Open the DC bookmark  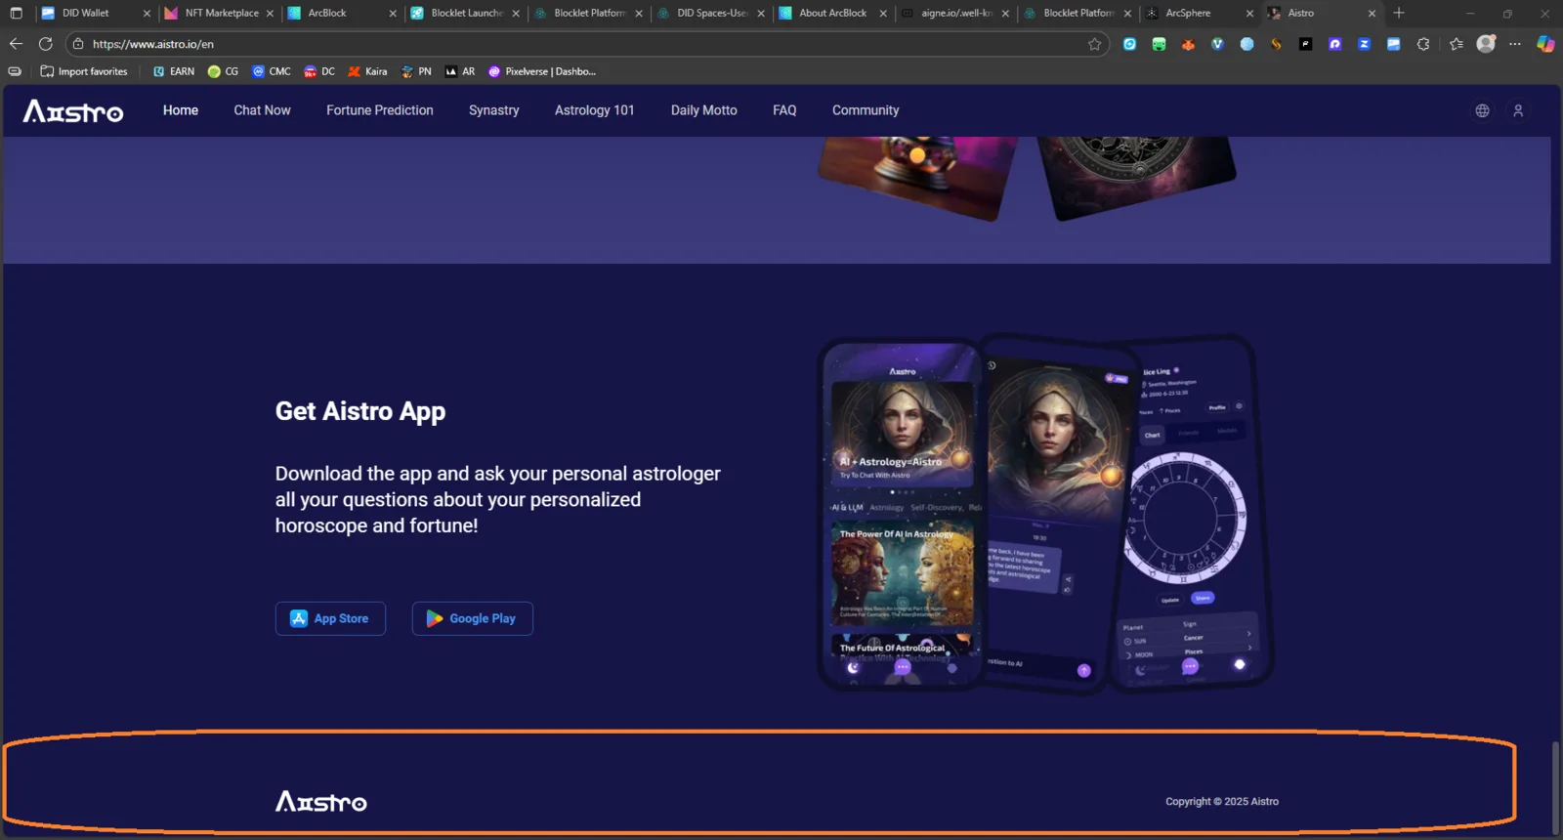(x=319, y=71)
